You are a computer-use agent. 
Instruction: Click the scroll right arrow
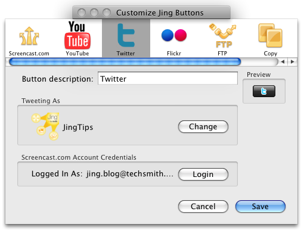(292, 62)
